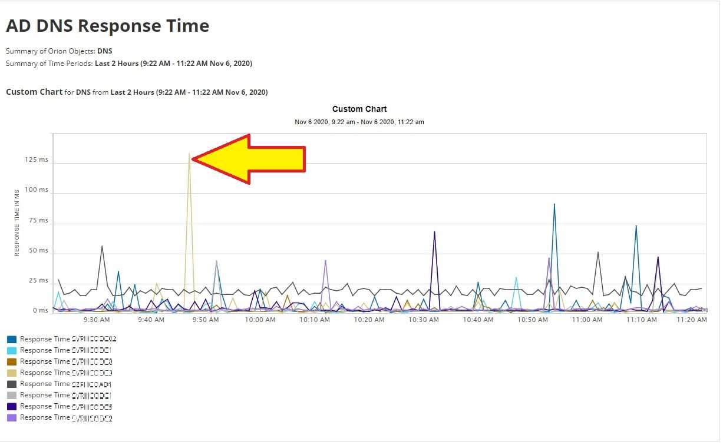The image size is (723, 445).
Task: Click the lavender purple legend color swatch
Action: pos(11,418)
